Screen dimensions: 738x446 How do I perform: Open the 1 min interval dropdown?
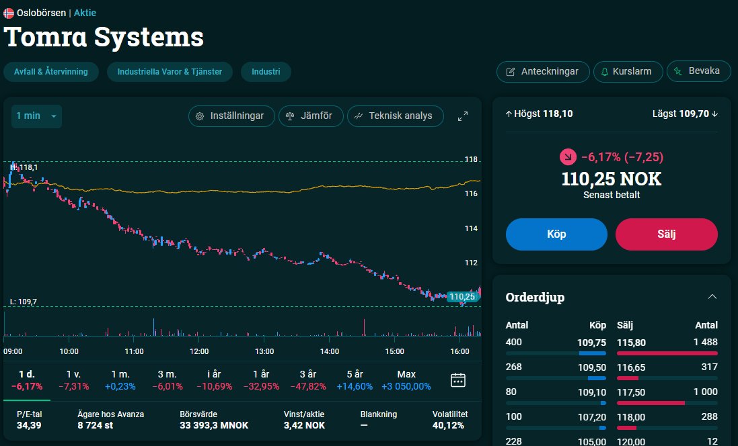point(37,116)
